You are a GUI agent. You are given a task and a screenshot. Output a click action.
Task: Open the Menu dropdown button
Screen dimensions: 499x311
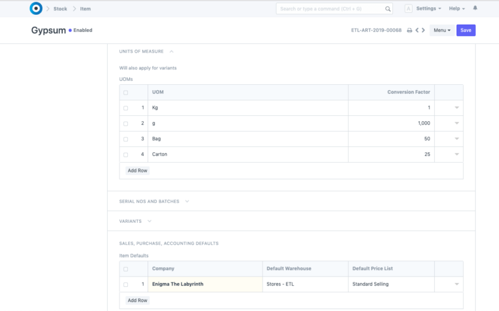pyautogui.click(x=442, y=30)
